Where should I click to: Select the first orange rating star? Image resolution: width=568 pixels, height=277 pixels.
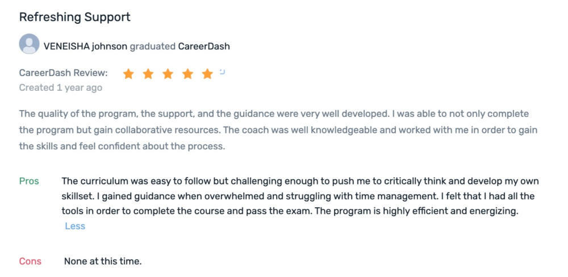coord(128,74)
